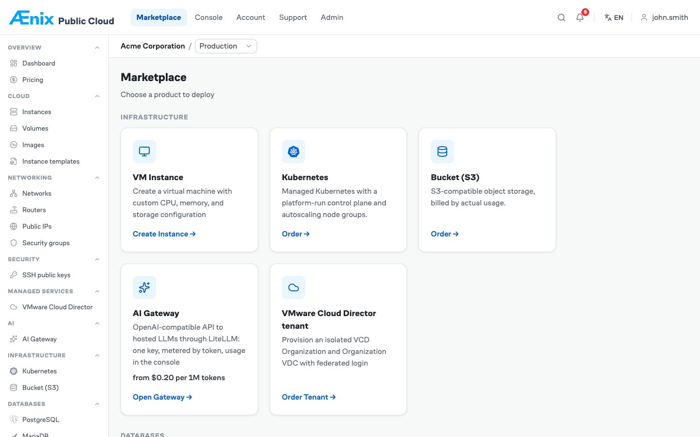Screen dimensions: 700x437
Task: Collapse the sidebar Infrastructure section
Action: [x=97, y=355]
